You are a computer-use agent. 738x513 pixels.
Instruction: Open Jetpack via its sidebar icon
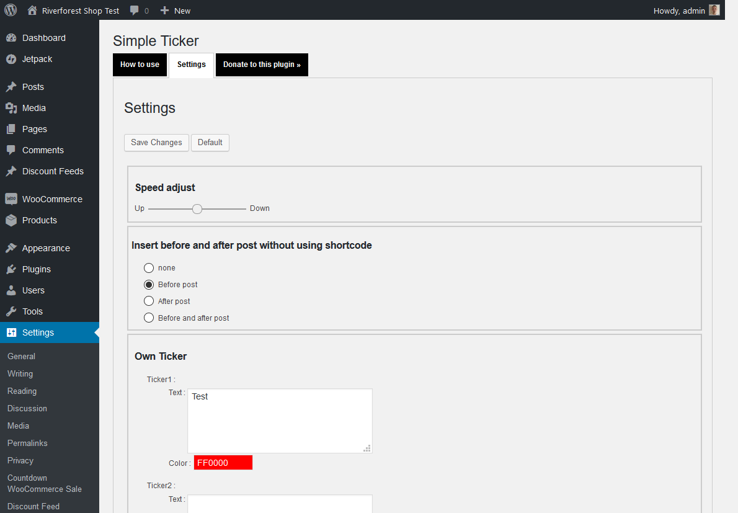[11, 60]
